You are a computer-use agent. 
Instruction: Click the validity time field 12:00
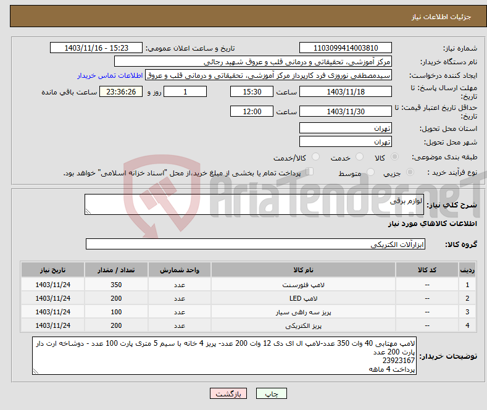point(252,111)
